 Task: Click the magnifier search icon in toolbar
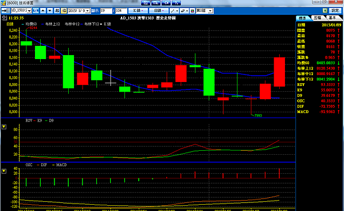(x=36, y=10)
